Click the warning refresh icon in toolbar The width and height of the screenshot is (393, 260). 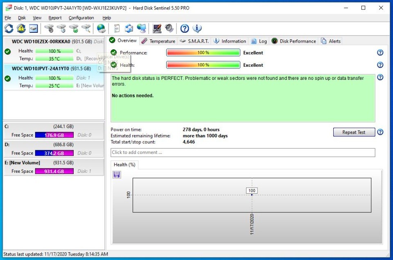pyautogui.click(x=21, y=29)
